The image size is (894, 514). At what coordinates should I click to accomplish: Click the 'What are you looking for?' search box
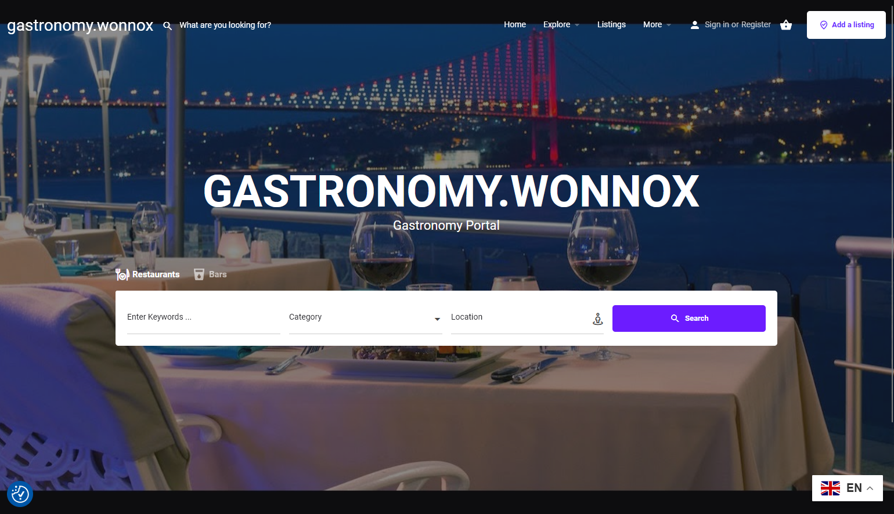225,25
